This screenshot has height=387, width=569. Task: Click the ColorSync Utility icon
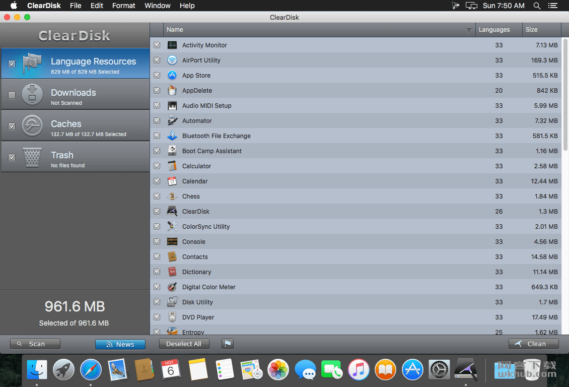click(172, 227)
